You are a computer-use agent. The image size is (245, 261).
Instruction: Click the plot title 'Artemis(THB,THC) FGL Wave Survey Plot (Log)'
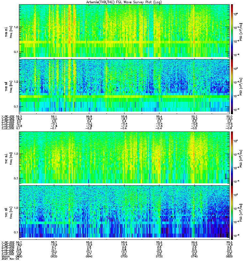(x=124, y=2)
